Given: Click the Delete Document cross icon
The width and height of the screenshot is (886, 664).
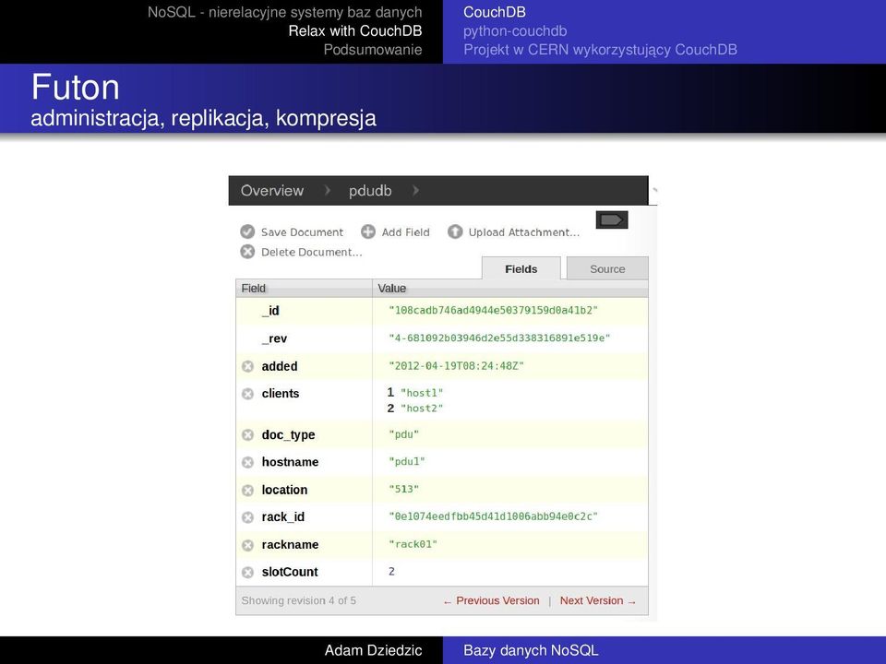Looking at the screenshot, I should [x=247, y=251].
